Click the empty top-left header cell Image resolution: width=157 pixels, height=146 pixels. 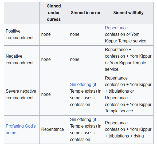click(22, 13)
